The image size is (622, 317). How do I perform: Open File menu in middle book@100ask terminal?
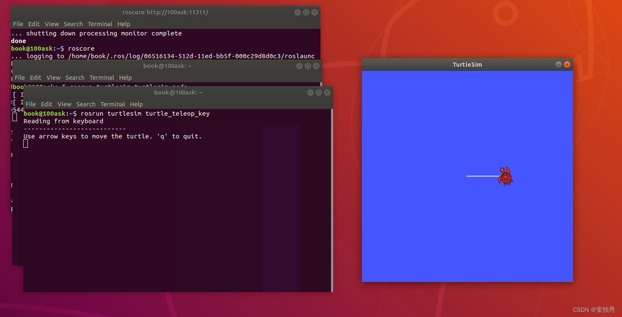pos(20,78)
